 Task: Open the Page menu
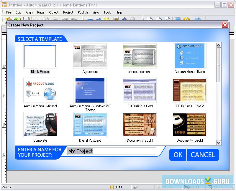[41, 12]
